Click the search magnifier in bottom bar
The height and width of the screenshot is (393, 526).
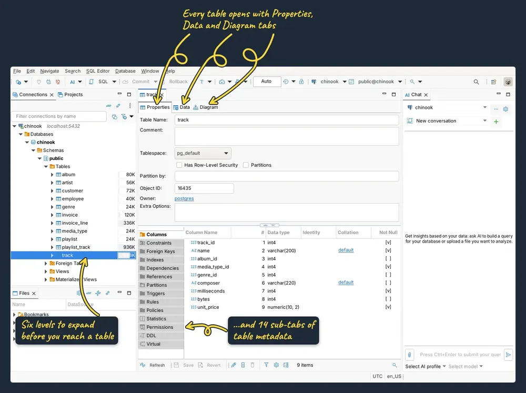(x=394, y=365)
